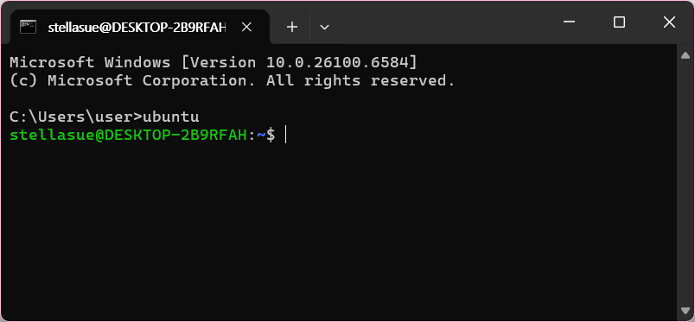Click the typed ubuntu command text
The width and height of the screenshot is (695, 322).
click(170, 117)
